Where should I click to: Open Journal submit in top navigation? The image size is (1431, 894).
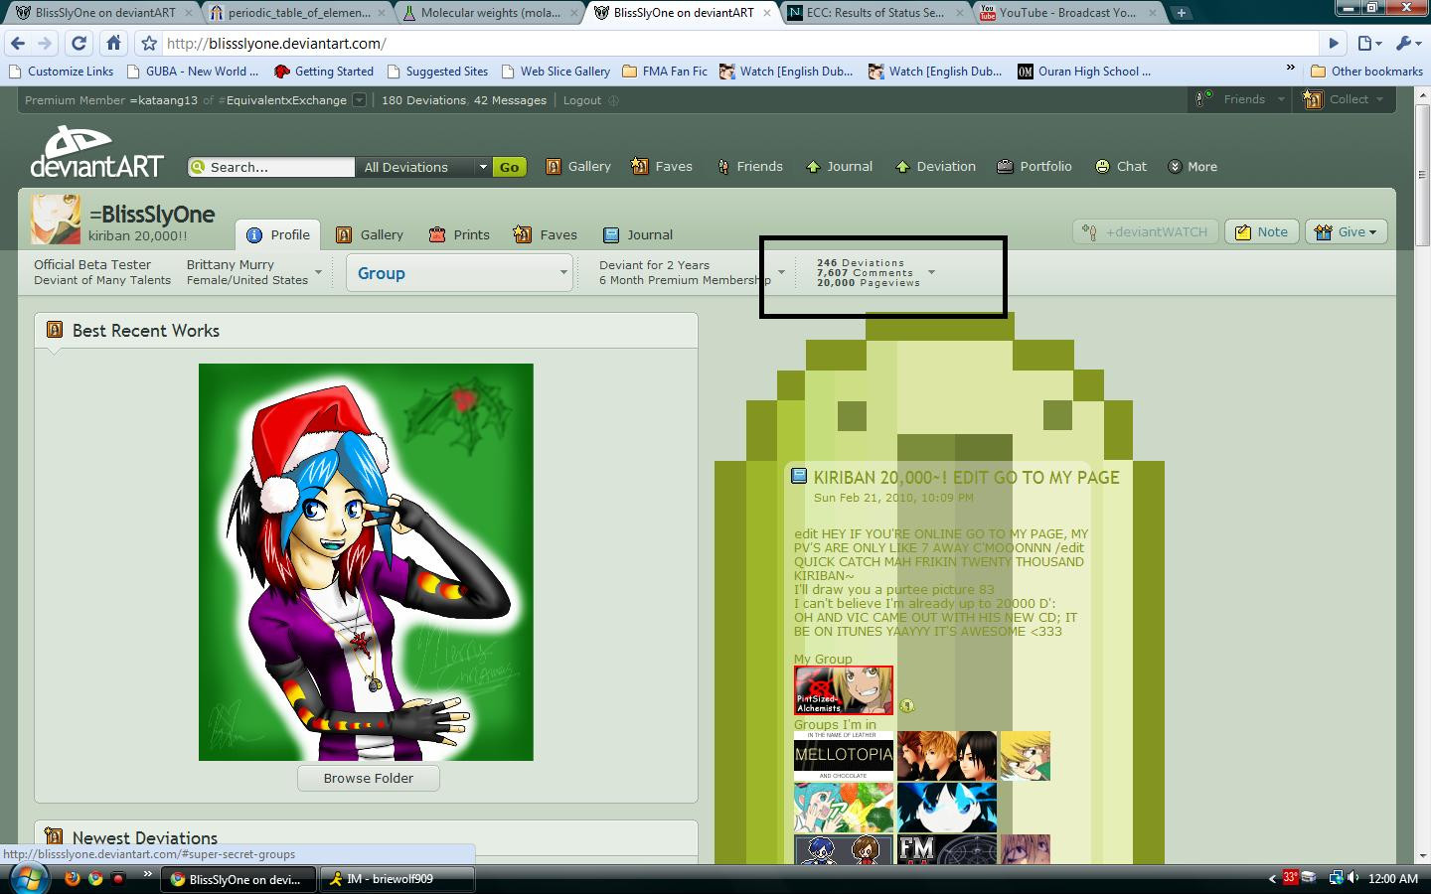(839, 166)
